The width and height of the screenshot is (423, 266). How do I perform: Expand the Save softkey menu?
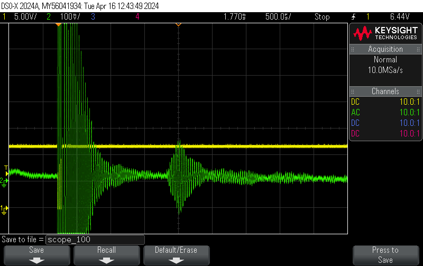click(x=36, y=255)
